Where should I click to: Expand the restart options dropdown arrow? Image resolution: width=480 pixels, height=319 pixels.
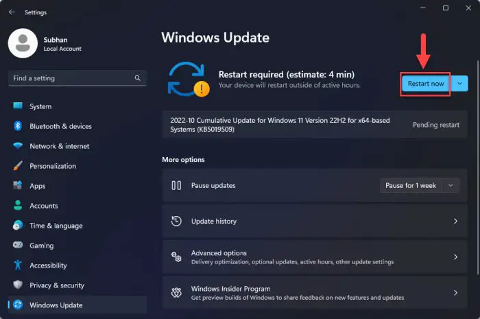459,84
